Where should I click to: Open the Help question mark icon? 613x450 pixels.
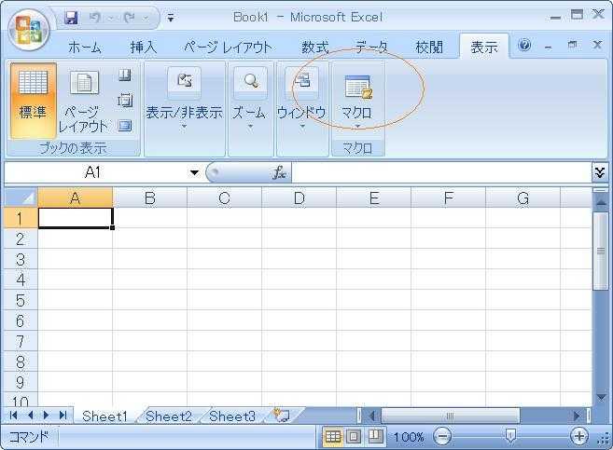(x=524, y=46)
